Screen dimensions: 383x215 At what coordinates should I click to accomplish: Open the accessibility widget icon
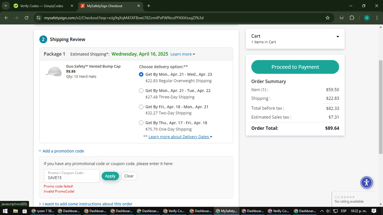366,182
